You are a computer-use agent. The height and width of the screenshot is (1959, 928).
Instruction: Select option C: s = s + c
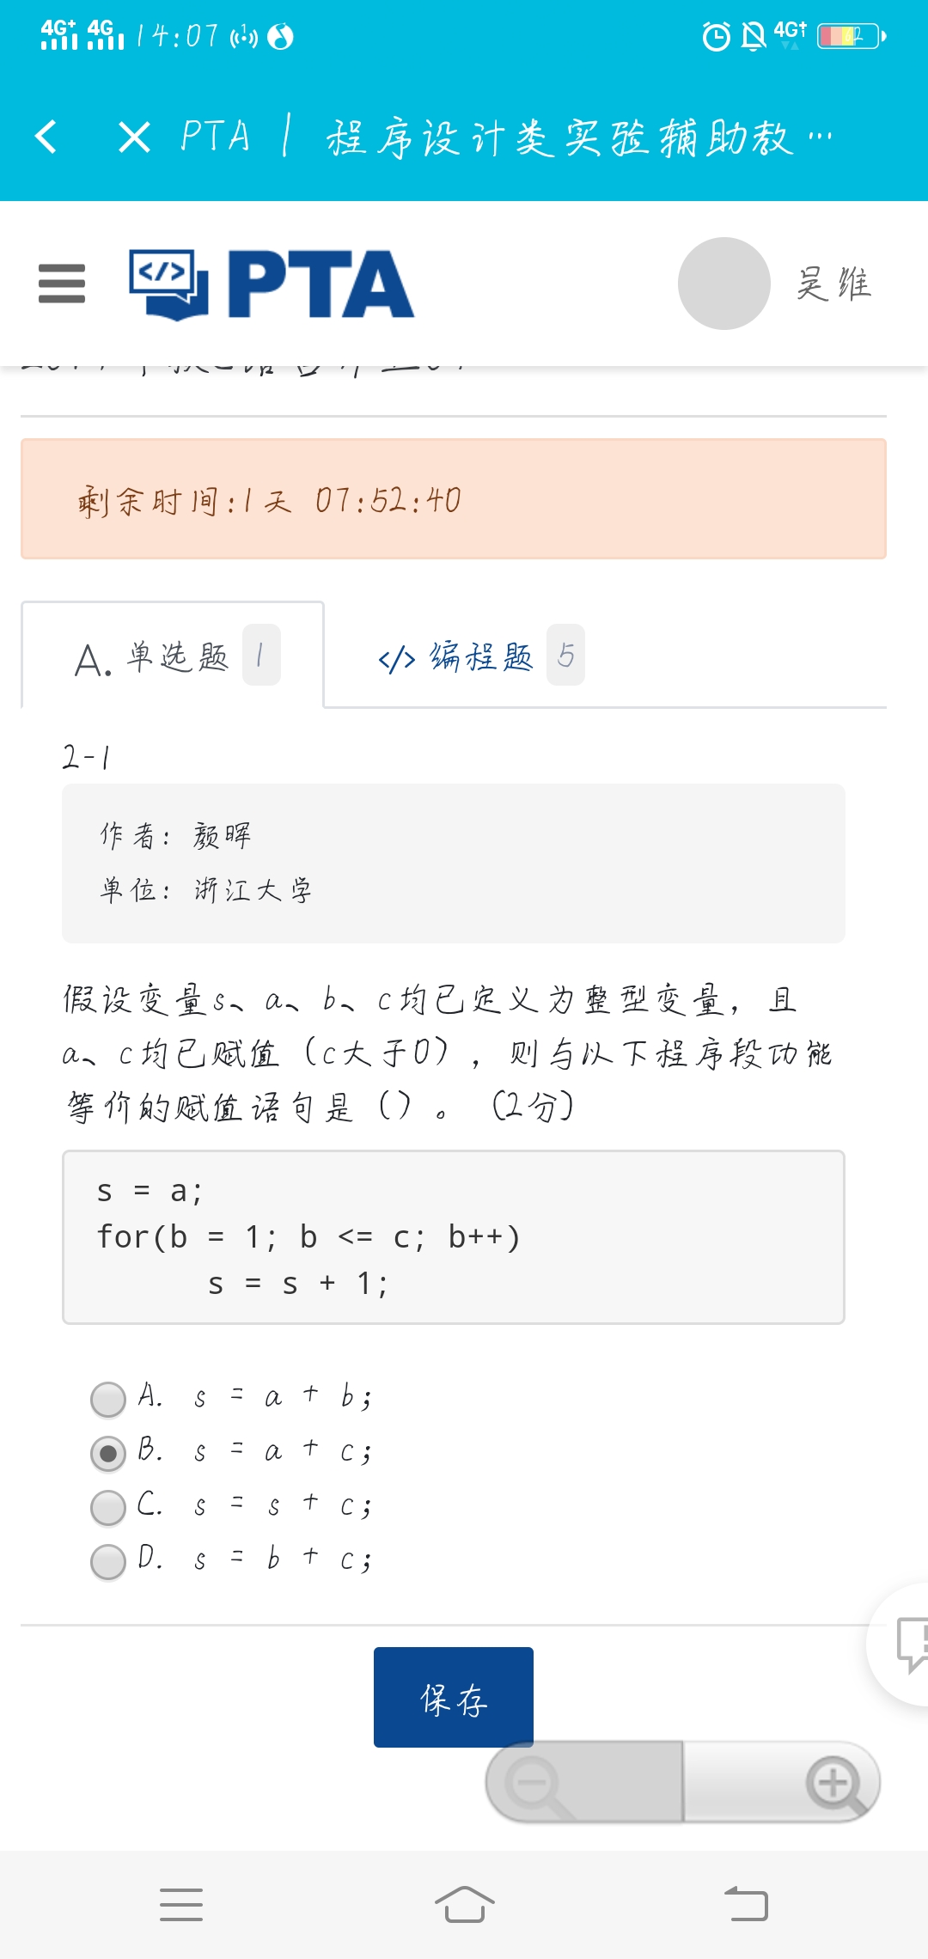coord(108,1507)
